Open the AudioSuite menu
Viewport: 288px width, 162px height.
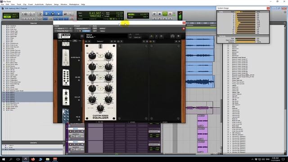click(39, 4)
